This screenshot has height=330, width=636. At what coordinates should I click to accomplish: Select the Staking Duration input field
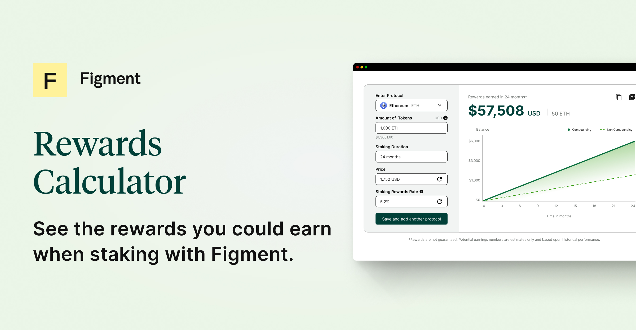[411, 157]
